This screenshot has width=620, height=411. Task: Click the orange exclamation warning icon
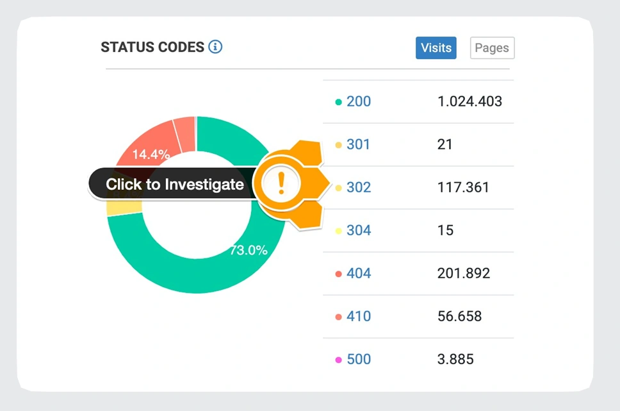[281, 184]
